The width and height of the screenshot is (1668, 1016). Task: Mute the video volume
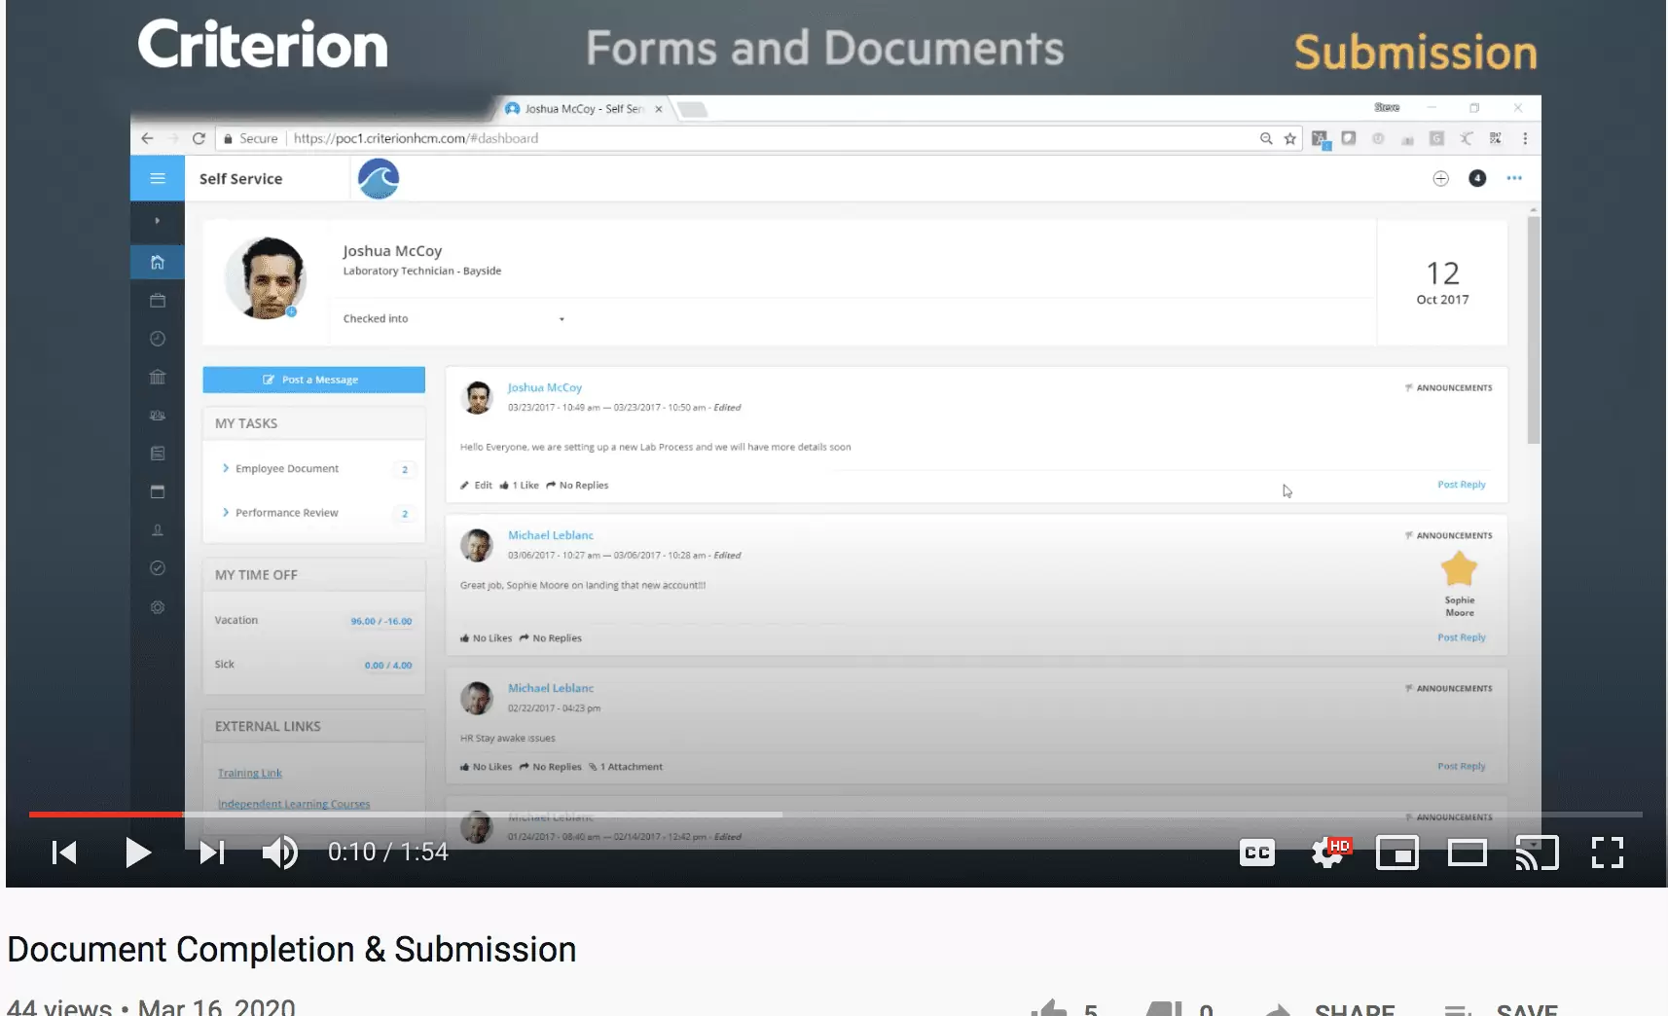pos(279,853)
